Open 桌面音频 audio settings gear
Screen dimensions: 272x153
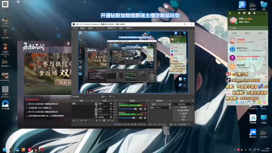point(145,118)
